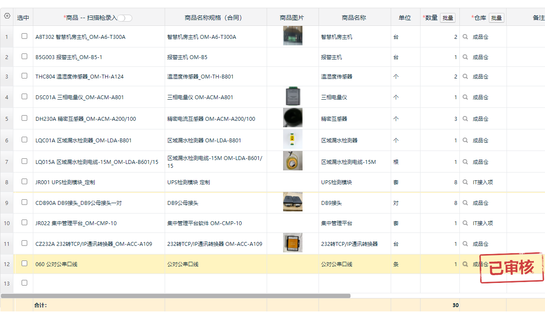Check the box for JR001 UPS检测模块 row
This screenshot has width=545, height=314.
coord(24,182)
